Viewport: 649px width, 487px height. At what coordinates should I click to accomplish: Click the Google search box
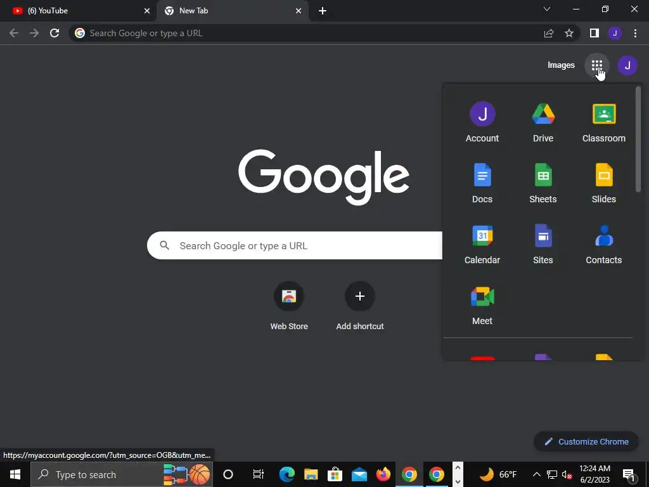click(295, 245)
